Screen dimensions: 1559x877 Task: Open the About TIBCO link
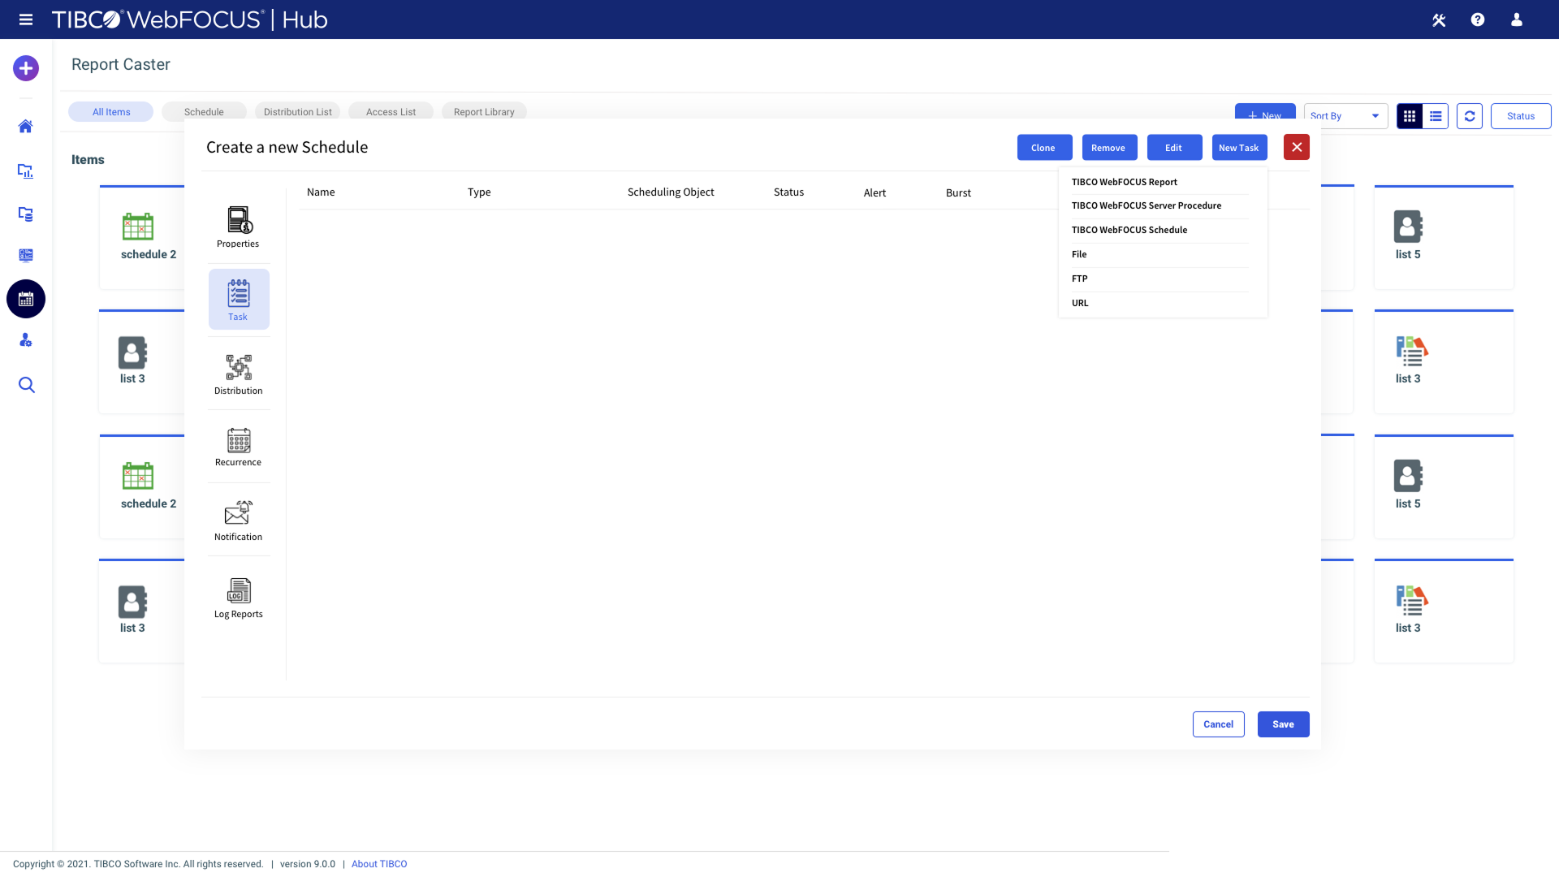(379, 864)
